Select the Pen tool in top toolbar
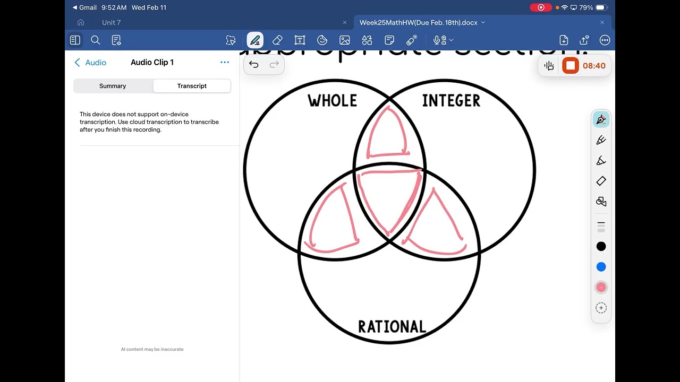The height and width of the screenshot is (382, 680). [255, 40]
